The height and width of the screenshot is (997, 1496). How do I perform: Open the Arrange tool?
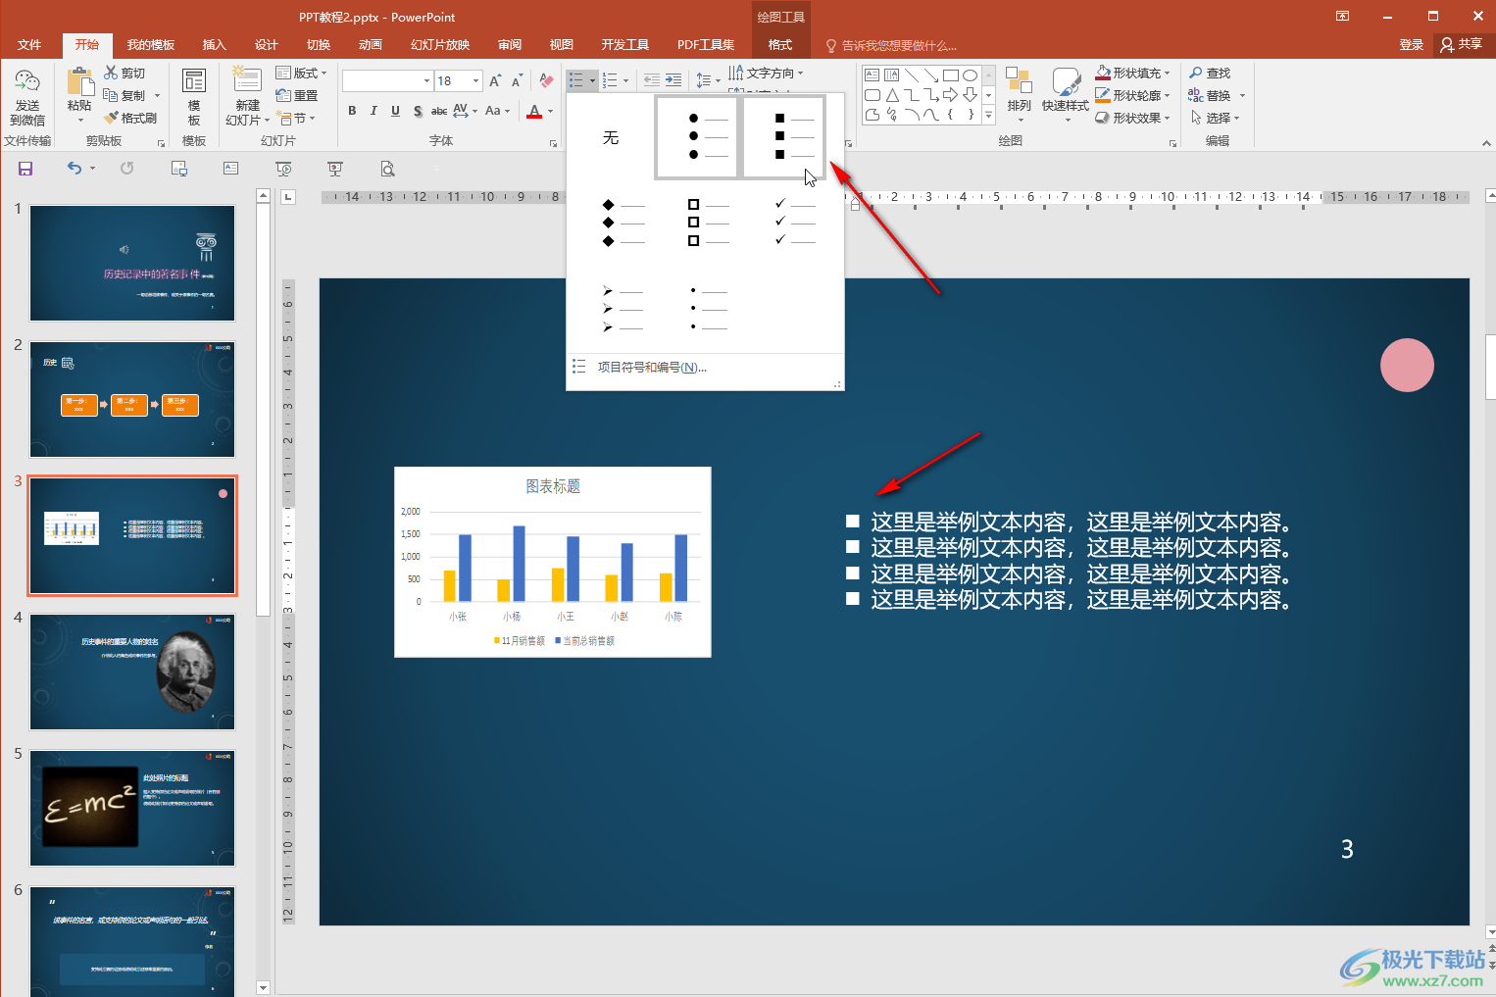(x=1019, y=95)
